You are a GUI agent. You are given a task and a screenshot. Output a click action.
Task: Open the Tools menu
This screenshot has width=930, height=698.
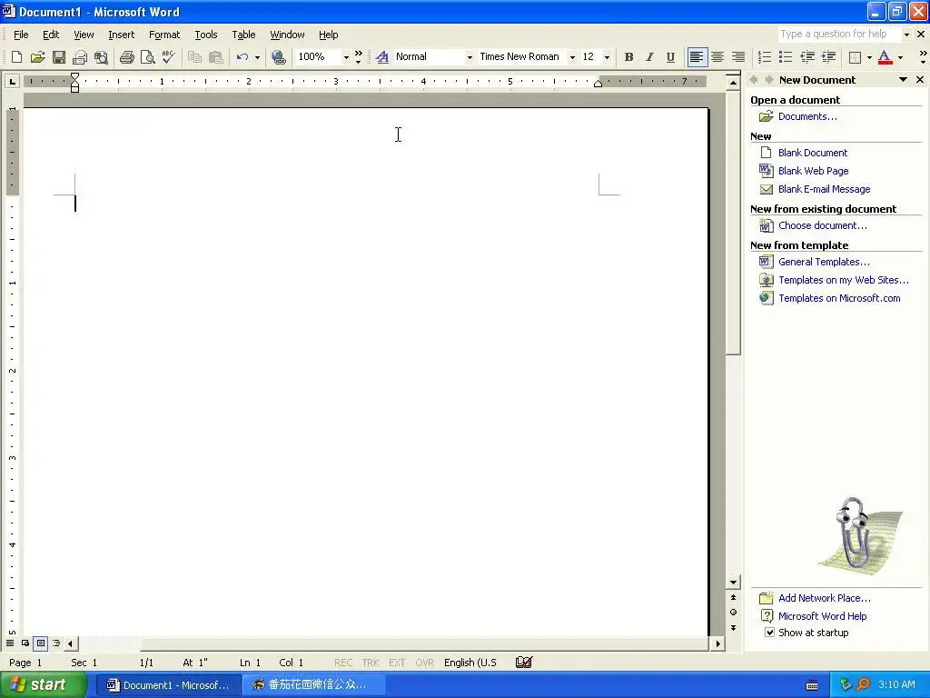[x=206, y=35]
